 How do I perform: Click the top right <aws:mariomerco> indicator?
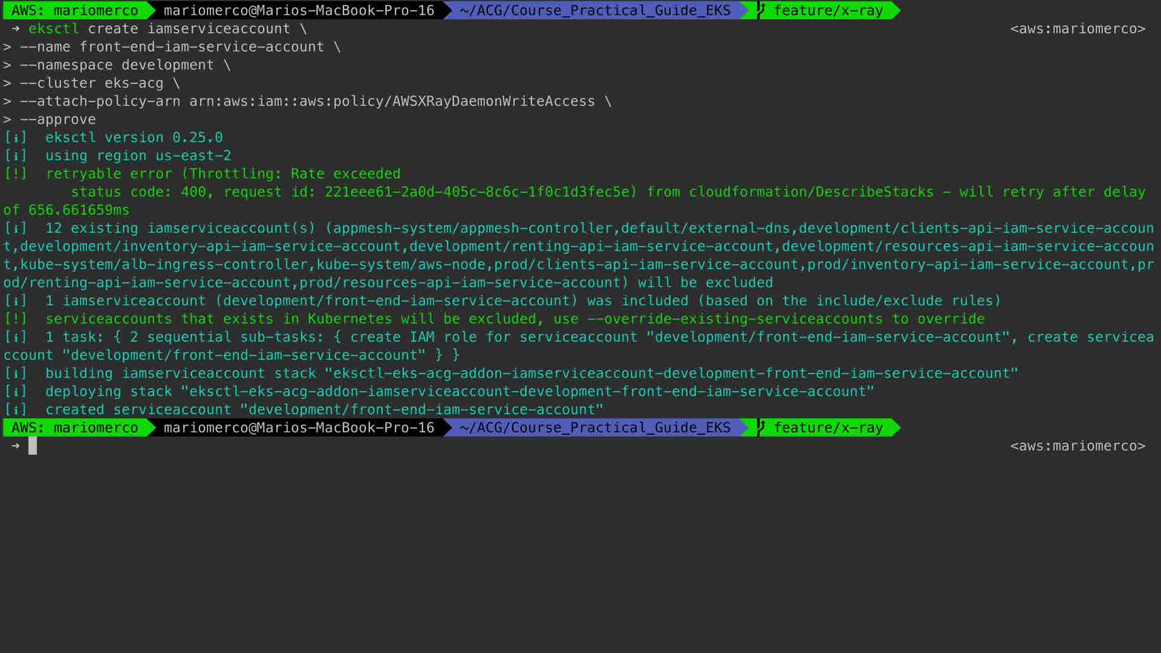click(1078, 28)
